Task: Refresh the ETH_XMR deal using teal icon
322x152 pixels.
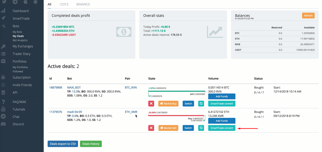Action: click(x=201, y=128)
